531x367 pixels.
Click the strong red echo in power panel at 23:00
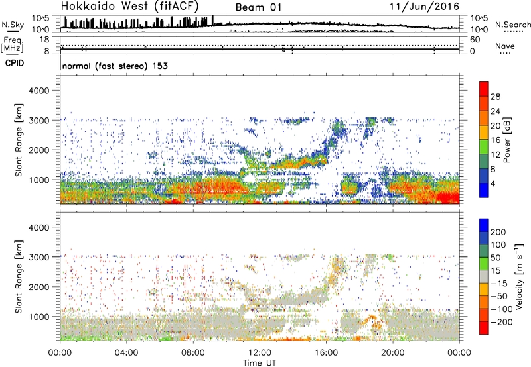(x=447, y=197)
